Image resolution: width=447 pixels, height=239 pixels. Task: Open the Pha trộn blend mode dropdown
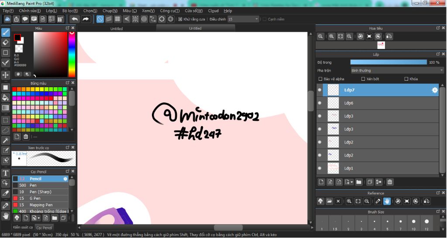pos(397,70)
